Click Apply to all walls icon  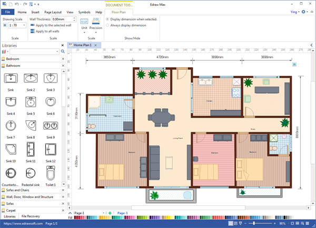[33, 31]
